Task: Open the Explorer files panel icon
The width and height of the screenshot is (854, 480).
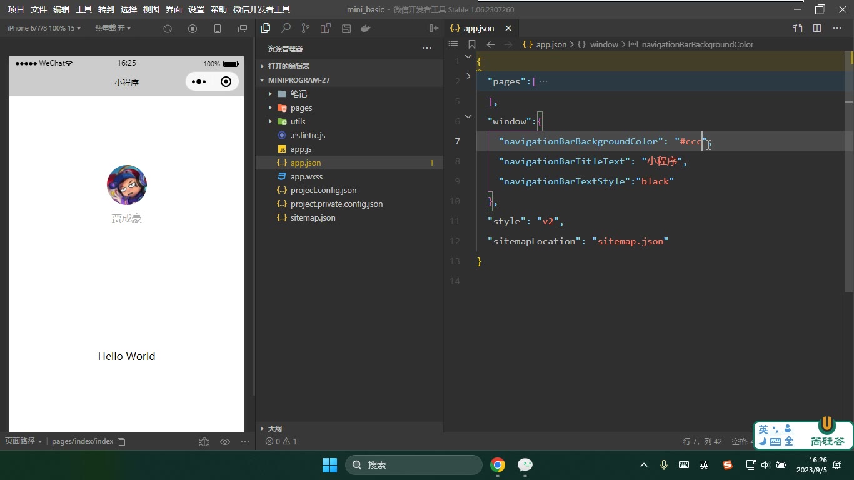Action: pyautogui.click(x=266, y=28)
